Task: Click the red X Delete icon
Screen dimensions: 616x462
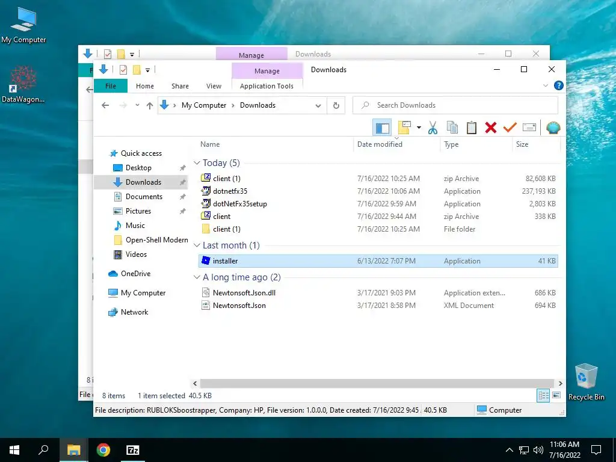Action: [491, 128]
